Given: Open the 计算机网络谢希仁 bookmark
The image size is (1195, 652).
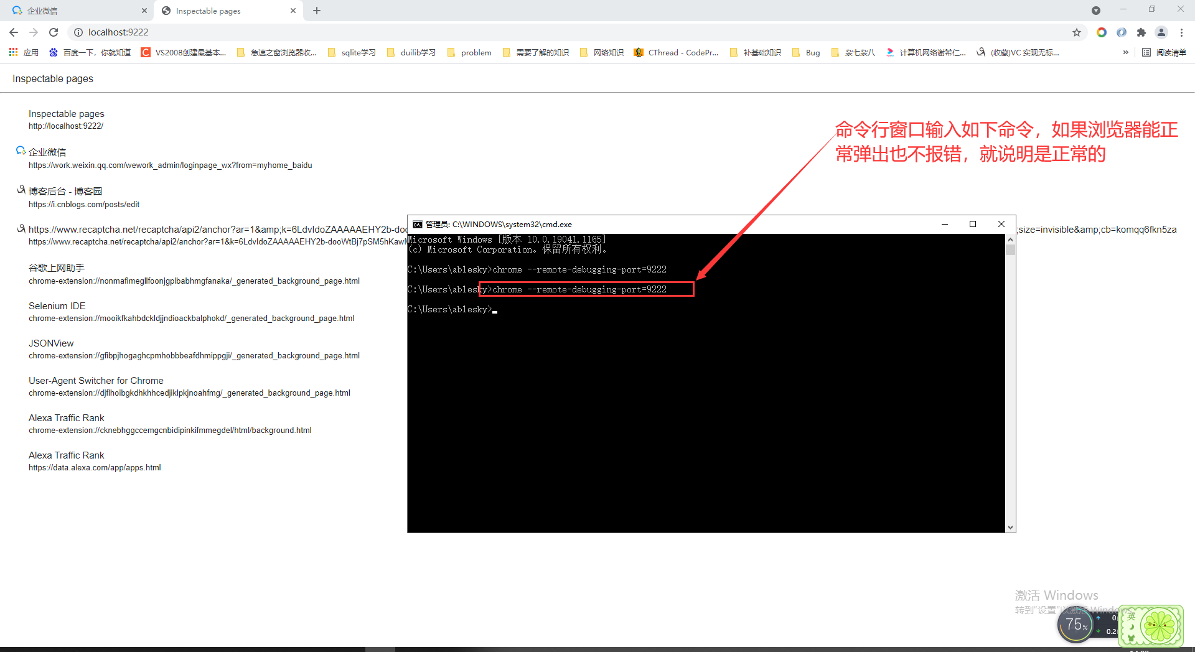Looking at the screenshot, I should [926, 52].
